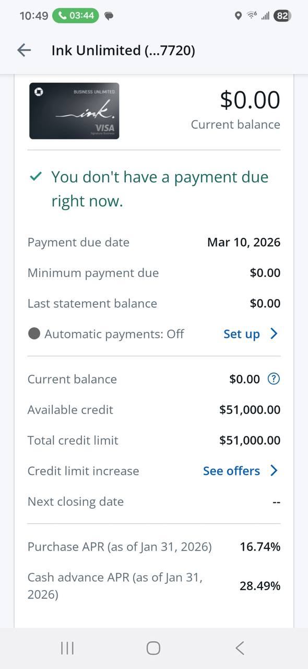Click the green checkmark next to payment message
The image size is (308, 669).
click(35, 177)
